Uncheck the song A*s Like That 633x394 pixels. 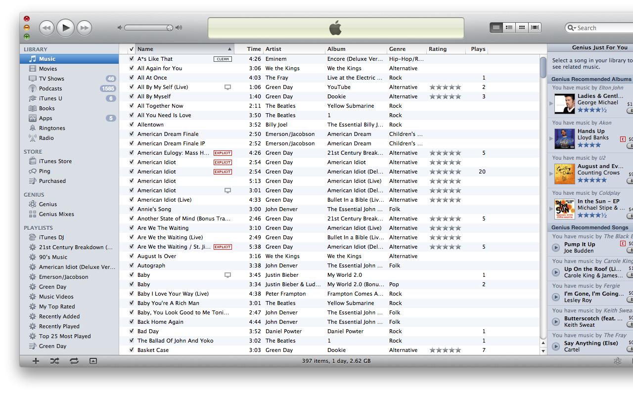(x=132, y=59)
